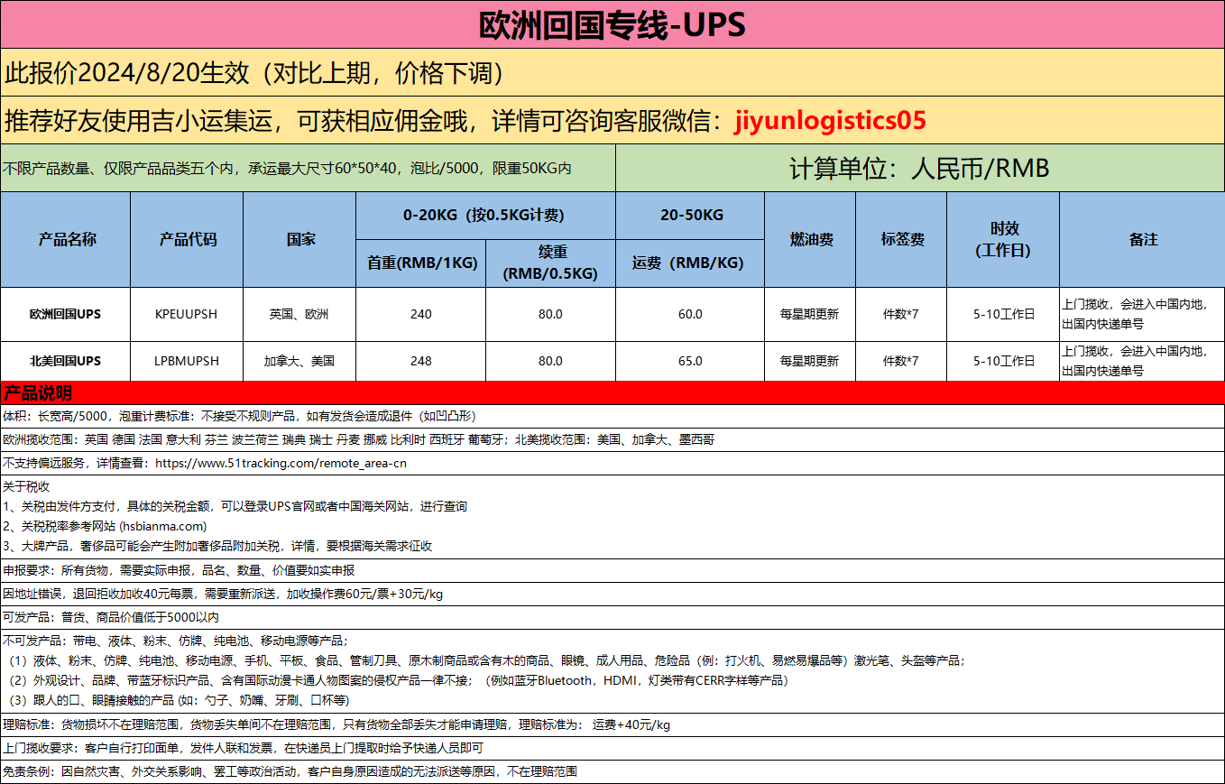Select the '欧洲揽收范围' pickup coverage row
The width and height of the screenshot is (1225, 784).
pyautogui.click(x=612, y=440)
